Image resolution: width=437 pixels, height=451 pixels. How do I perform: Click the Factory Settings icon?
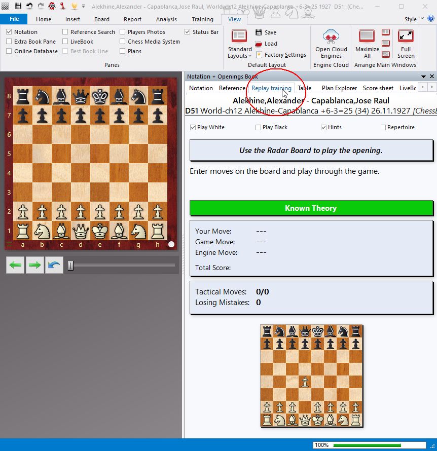pos(259,55)
